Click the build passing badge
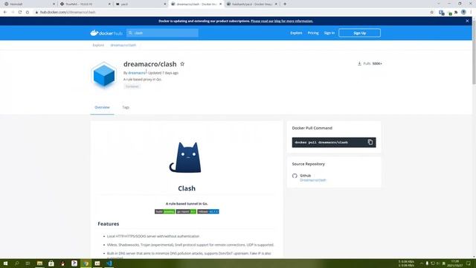This screenshot has width=476, height=268. click(165, 211)
